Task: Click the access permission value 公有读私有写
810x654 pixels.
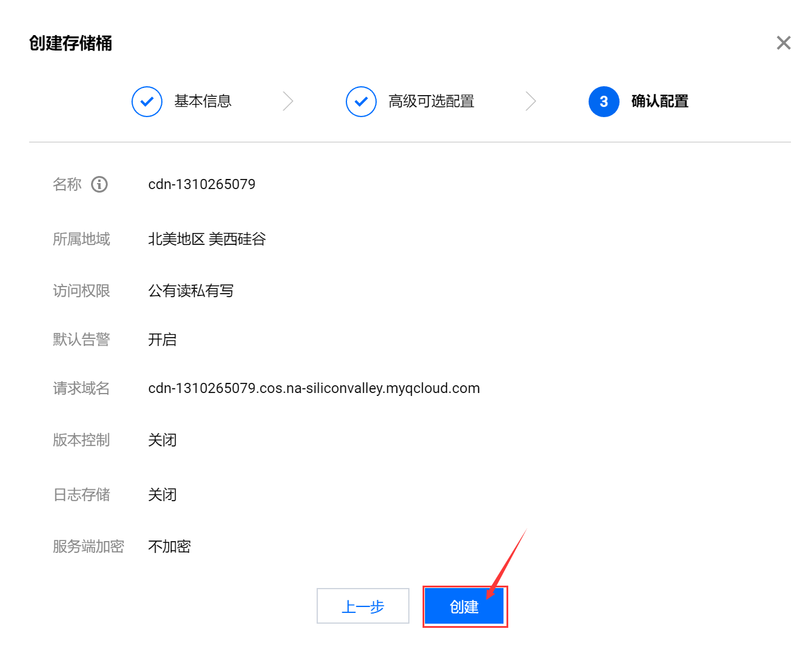Action: pos(191,291)
